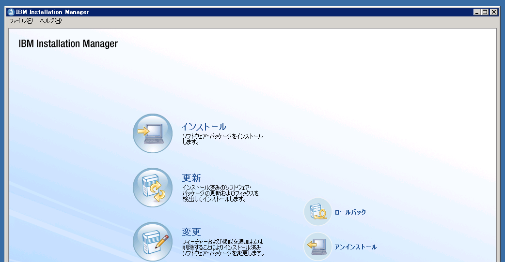Screen dimensions: 505x262
Task: Click the ロールバック link text
Action: coord(350,212)
